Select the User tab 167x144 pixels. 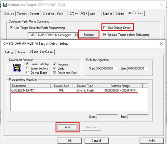pyautogui.click(x=60, y=14)
